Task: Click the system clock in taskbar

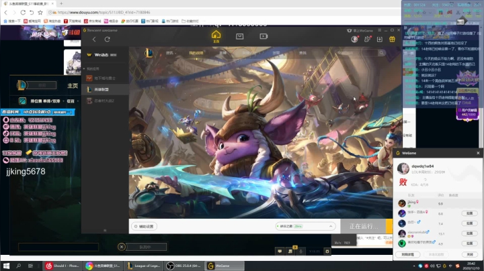Action: (x=471, y=266)
